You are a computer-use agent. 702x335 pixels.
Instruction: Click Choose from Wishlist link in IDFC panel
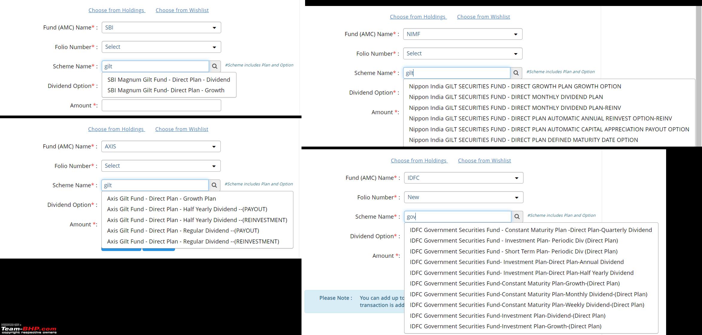point(484,160)
